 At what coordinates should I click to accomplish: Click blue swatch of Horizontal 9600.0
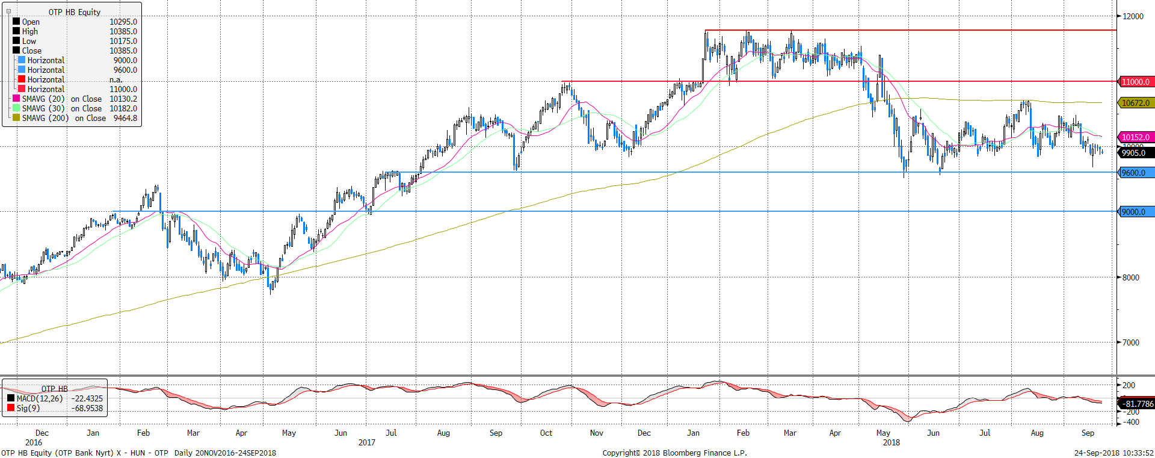click(22, 70)
